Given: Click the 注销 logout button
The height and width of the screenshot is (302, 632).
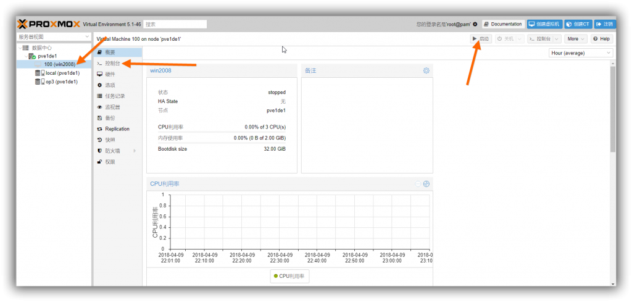Looking at the screenshot, I should coord(605,24).
